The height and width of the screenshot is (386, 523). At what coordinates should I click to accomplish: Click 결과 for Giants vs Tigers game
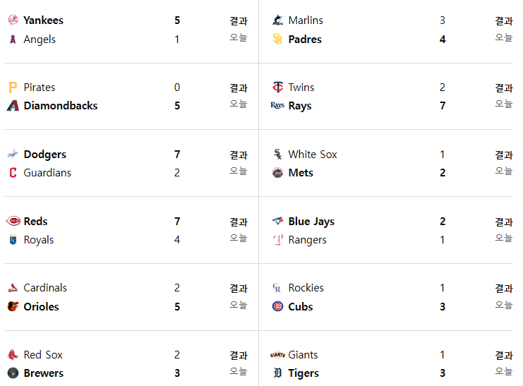pyautogui.click(x=504, y=356)
